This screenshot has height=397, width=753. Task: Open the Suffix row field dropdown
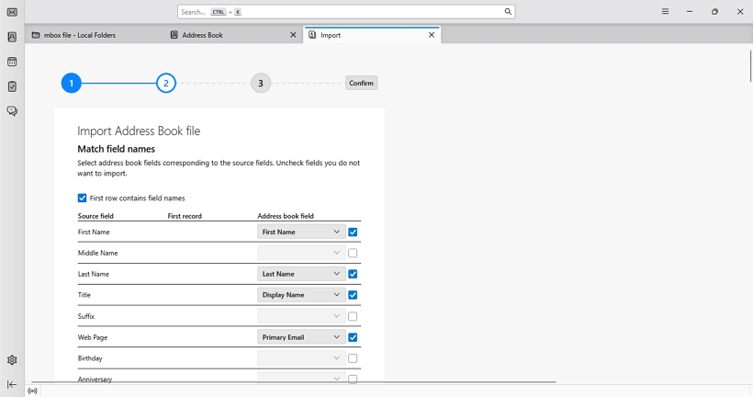(x=301, y=316)
